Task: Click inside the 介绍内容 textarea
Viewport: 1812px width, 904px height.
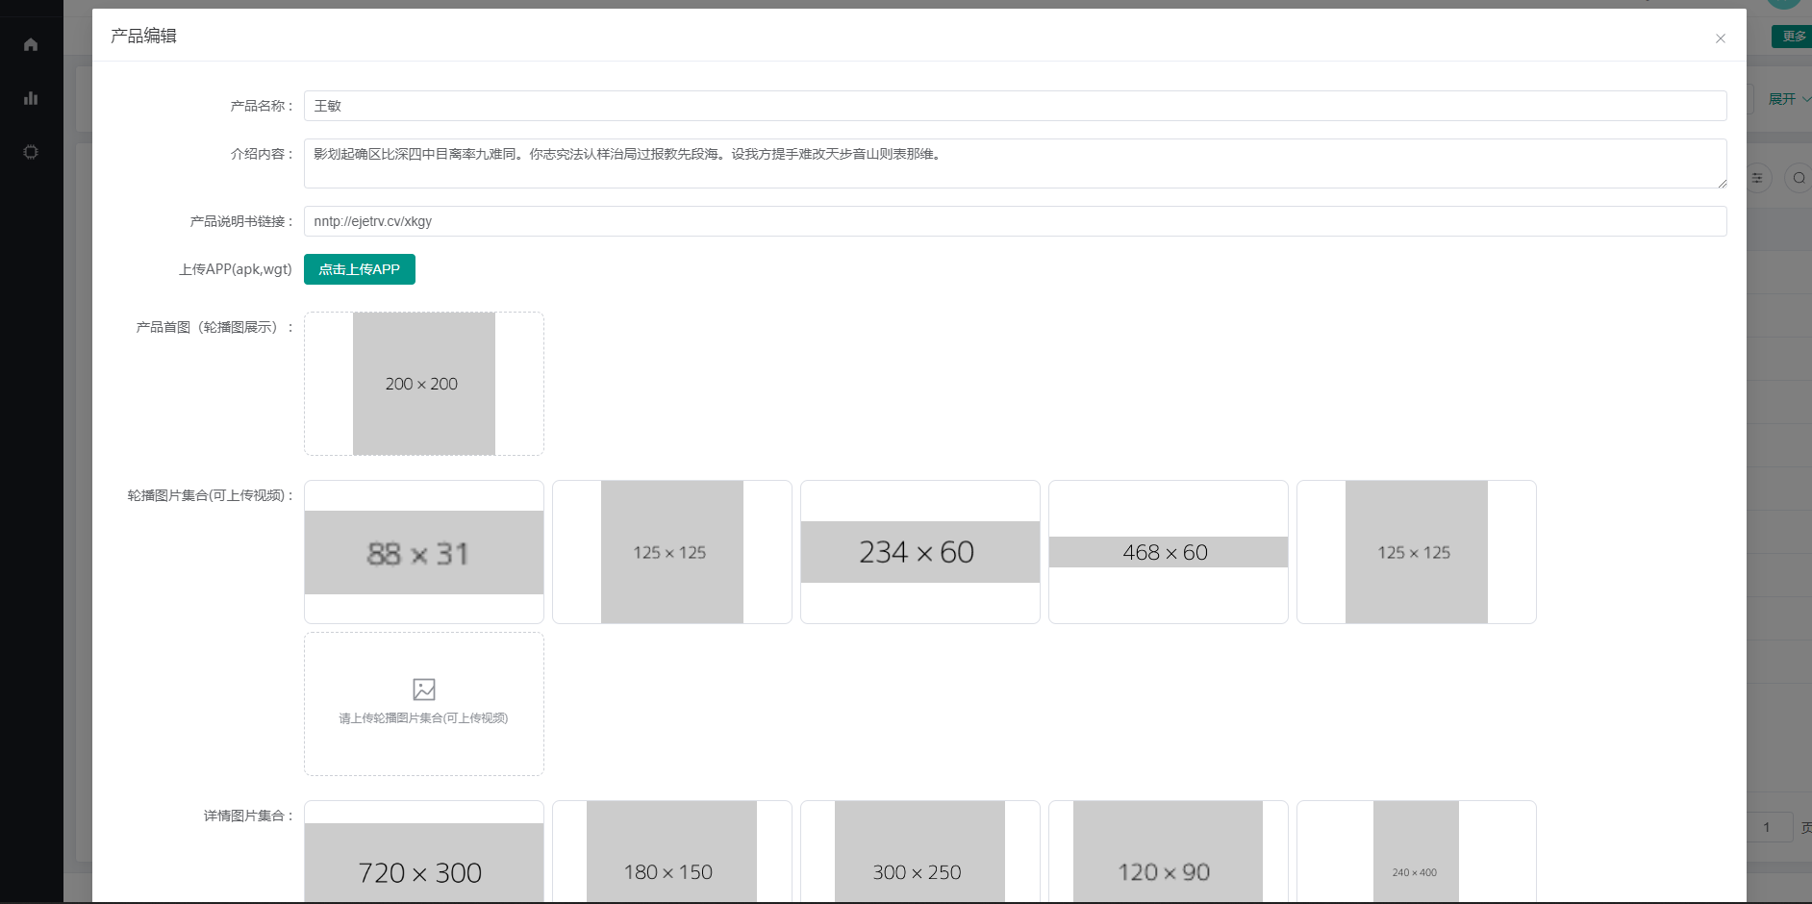Action: pos(866,163)
